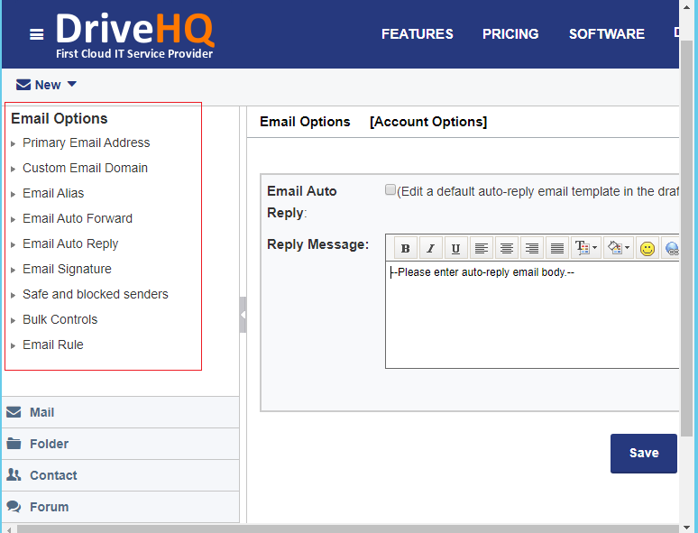Click the scroll up arrow
The width and height of the screenshot is (698, 533).
coord(687,6)
